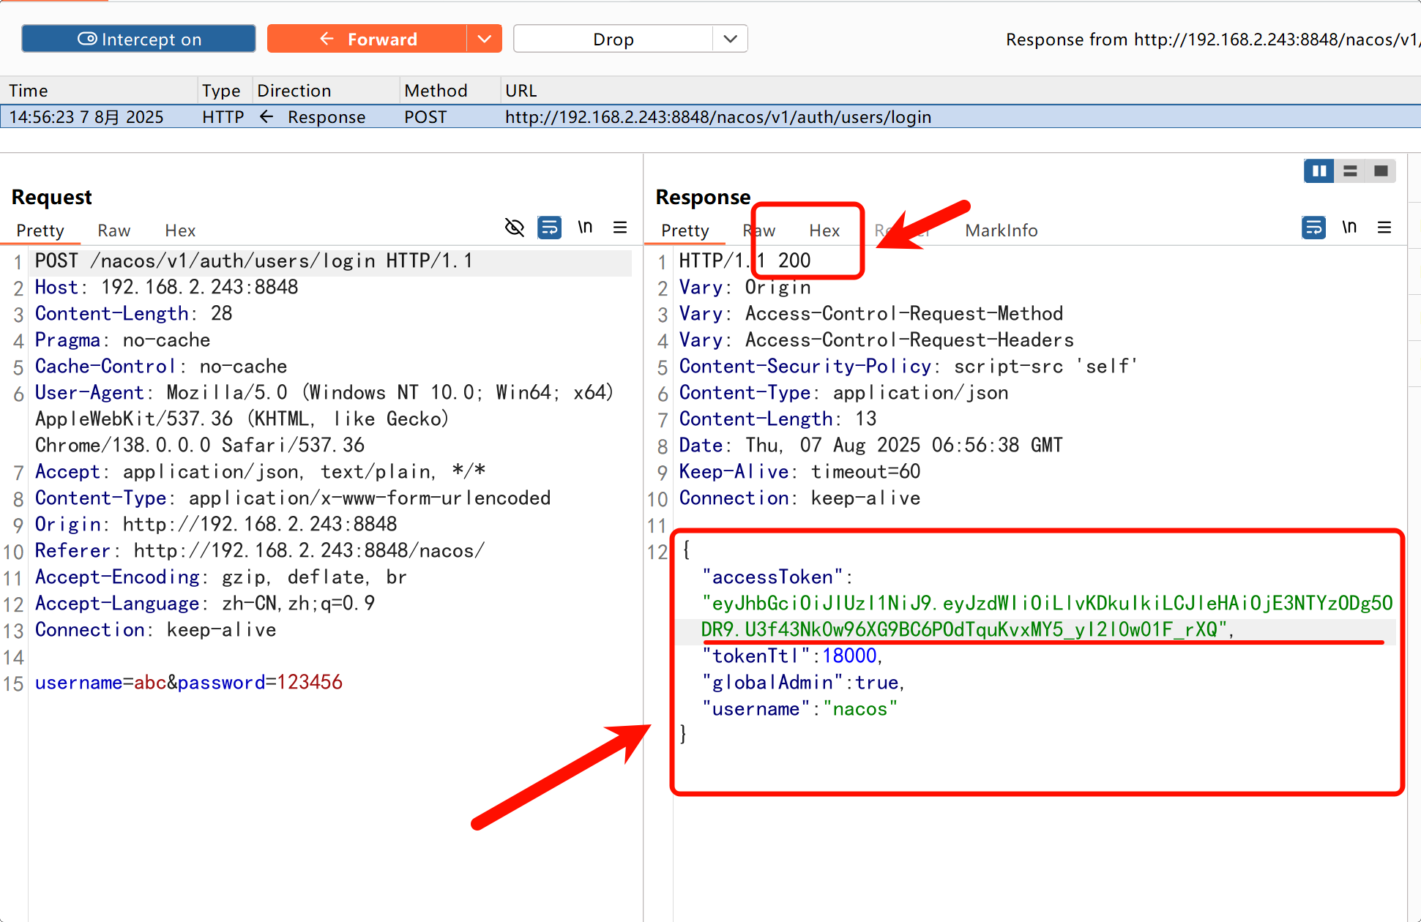Switch Response view to Hex tab

click(824, 230)
